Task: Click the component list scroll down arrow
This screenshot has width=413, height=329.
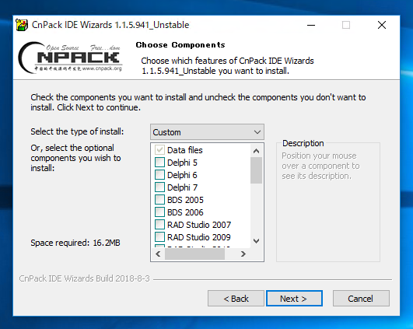Action: pyautogui.click(x=256, y=241)
